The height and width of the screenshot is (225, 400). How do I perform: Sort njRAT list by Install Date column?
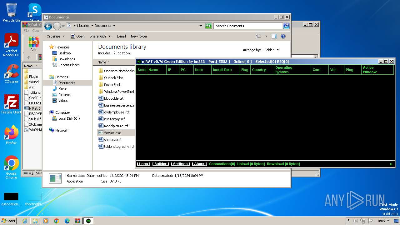pos(225,70)
